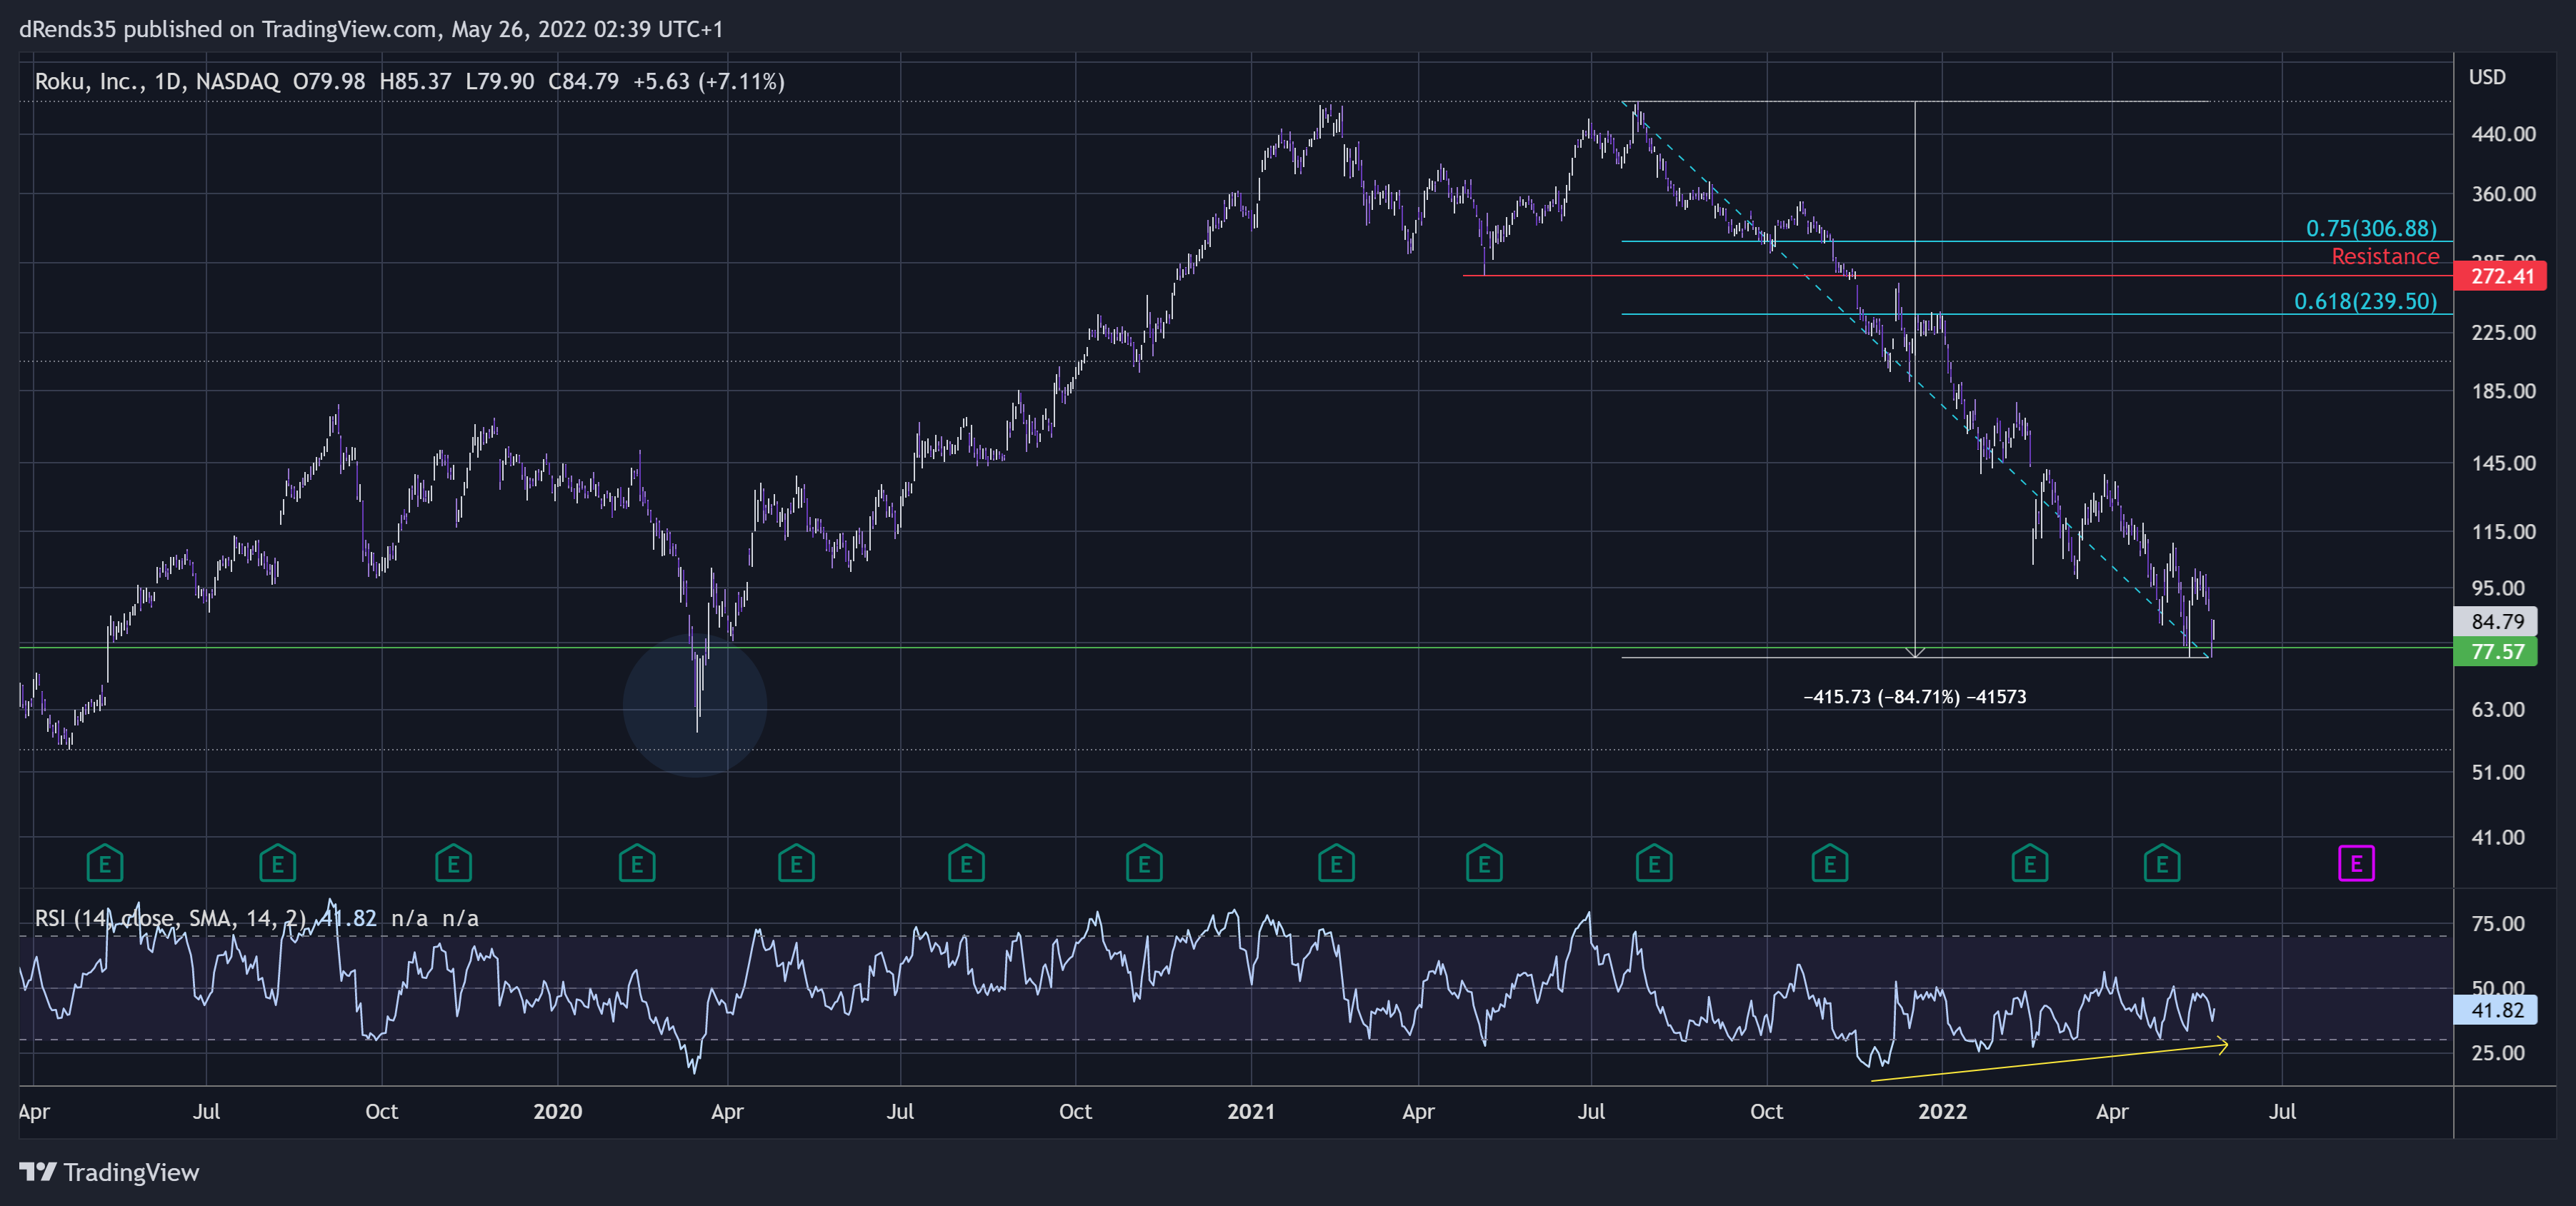
Task: Click the current price label 84.79
Action: (2497, 620)
